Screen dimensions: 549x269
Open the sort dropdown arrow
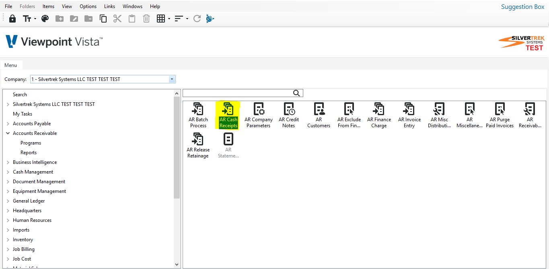point(187,19)
